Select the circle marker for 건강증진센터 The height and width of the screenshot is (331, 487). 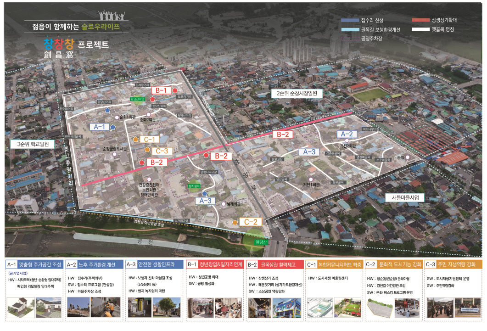pyautogui.click(x=148, y=180)
